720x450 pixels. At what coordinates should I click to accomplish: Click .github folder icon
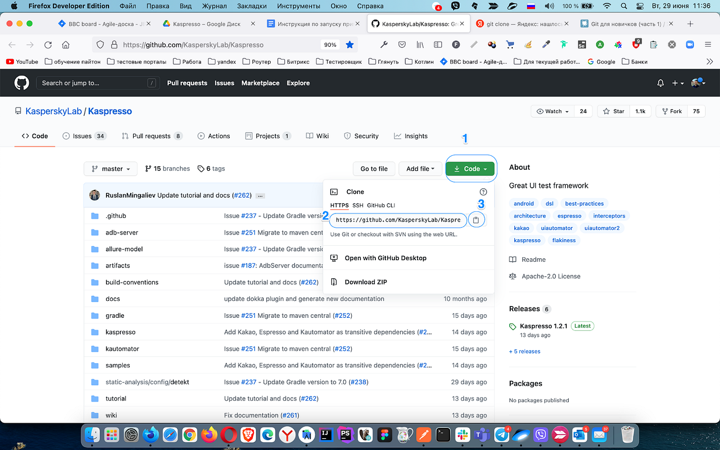tap(95, 216)
